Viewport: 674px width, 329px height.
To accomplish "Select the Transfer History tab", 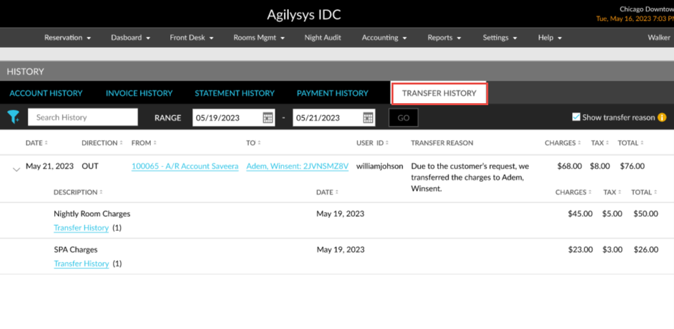I will click(x=439, y=94).
